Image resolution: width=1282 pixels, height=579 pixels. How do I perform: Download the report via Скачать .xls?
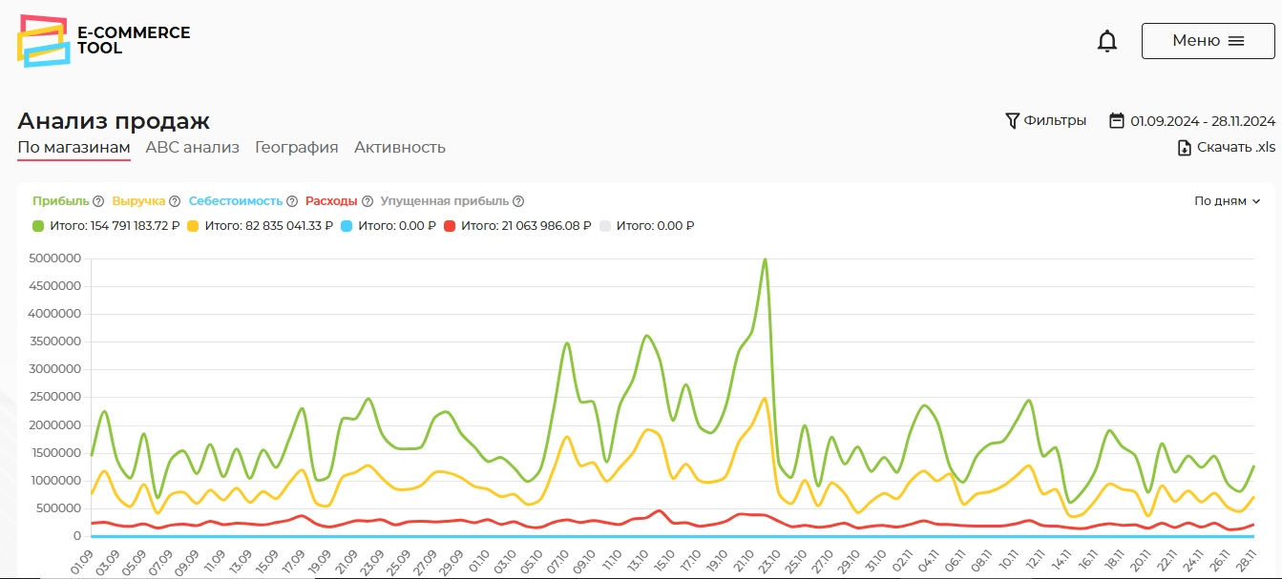(x=1226, y=147)
